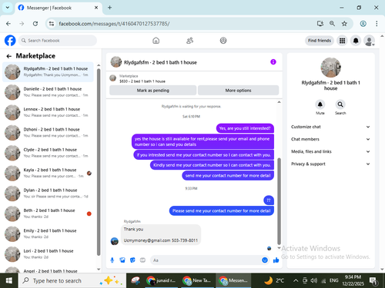This screenshot has width=385, height=288.
Task: Search in conversation with magnifier icon
Action: click(x=340, y=104)
